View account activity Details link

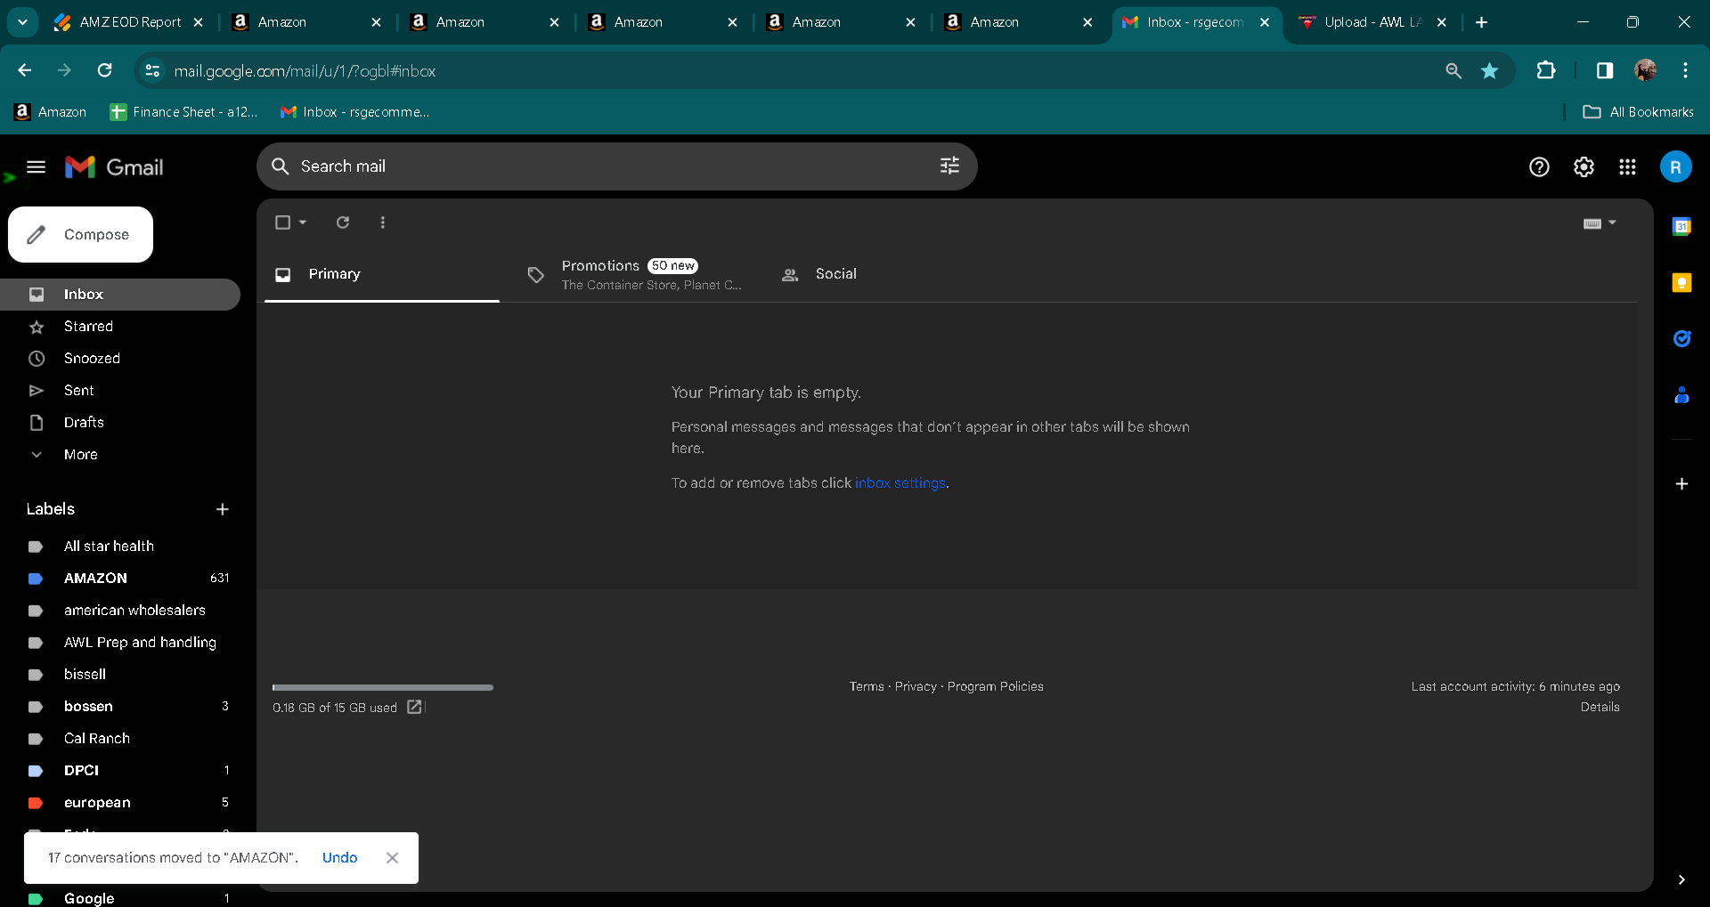[x=1600, y=707]
